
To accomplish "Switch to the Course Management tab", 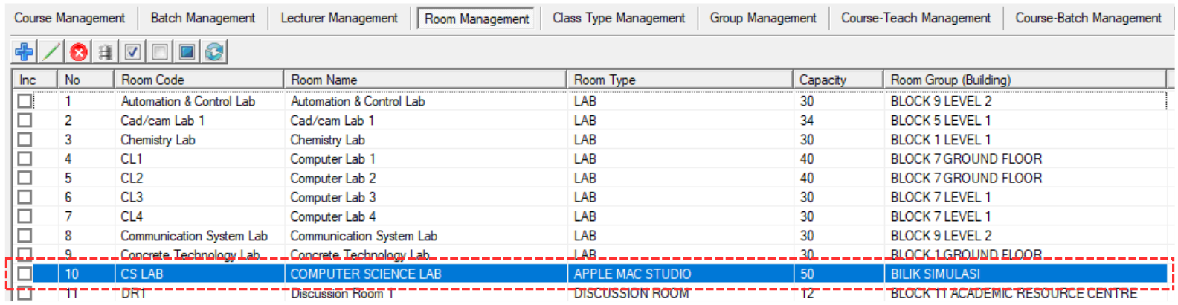I will (x=70, y=18).
